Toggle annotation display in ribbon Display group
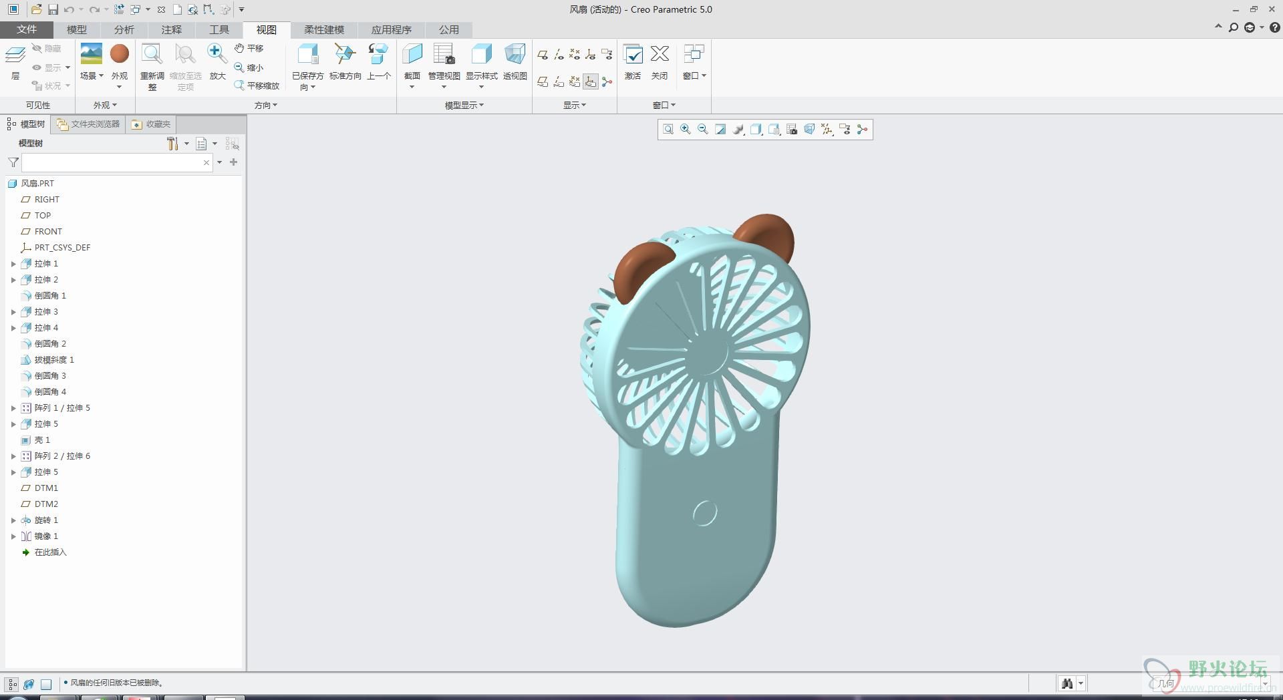 [x=607, y=54]
